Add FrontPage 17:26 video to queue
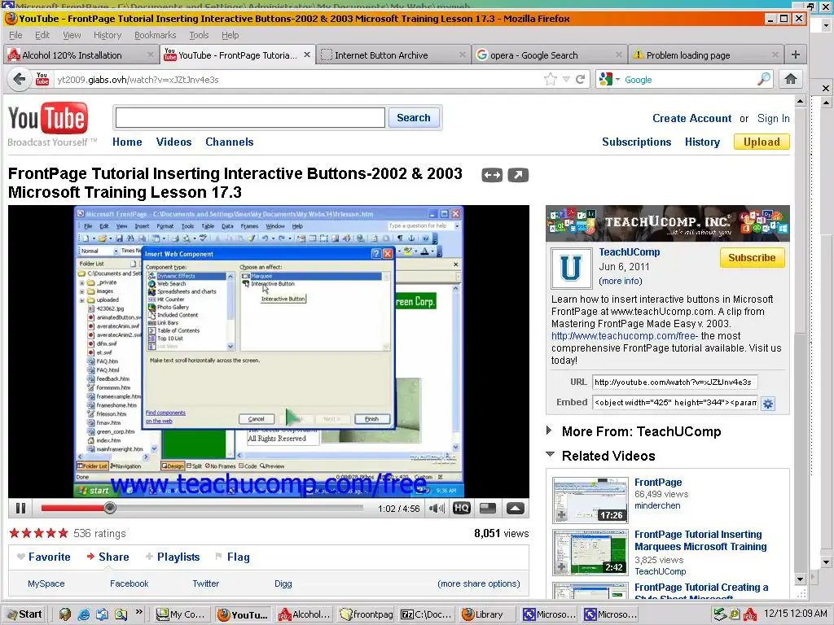This screenshot has width=834, height=625. coord(561,515)
